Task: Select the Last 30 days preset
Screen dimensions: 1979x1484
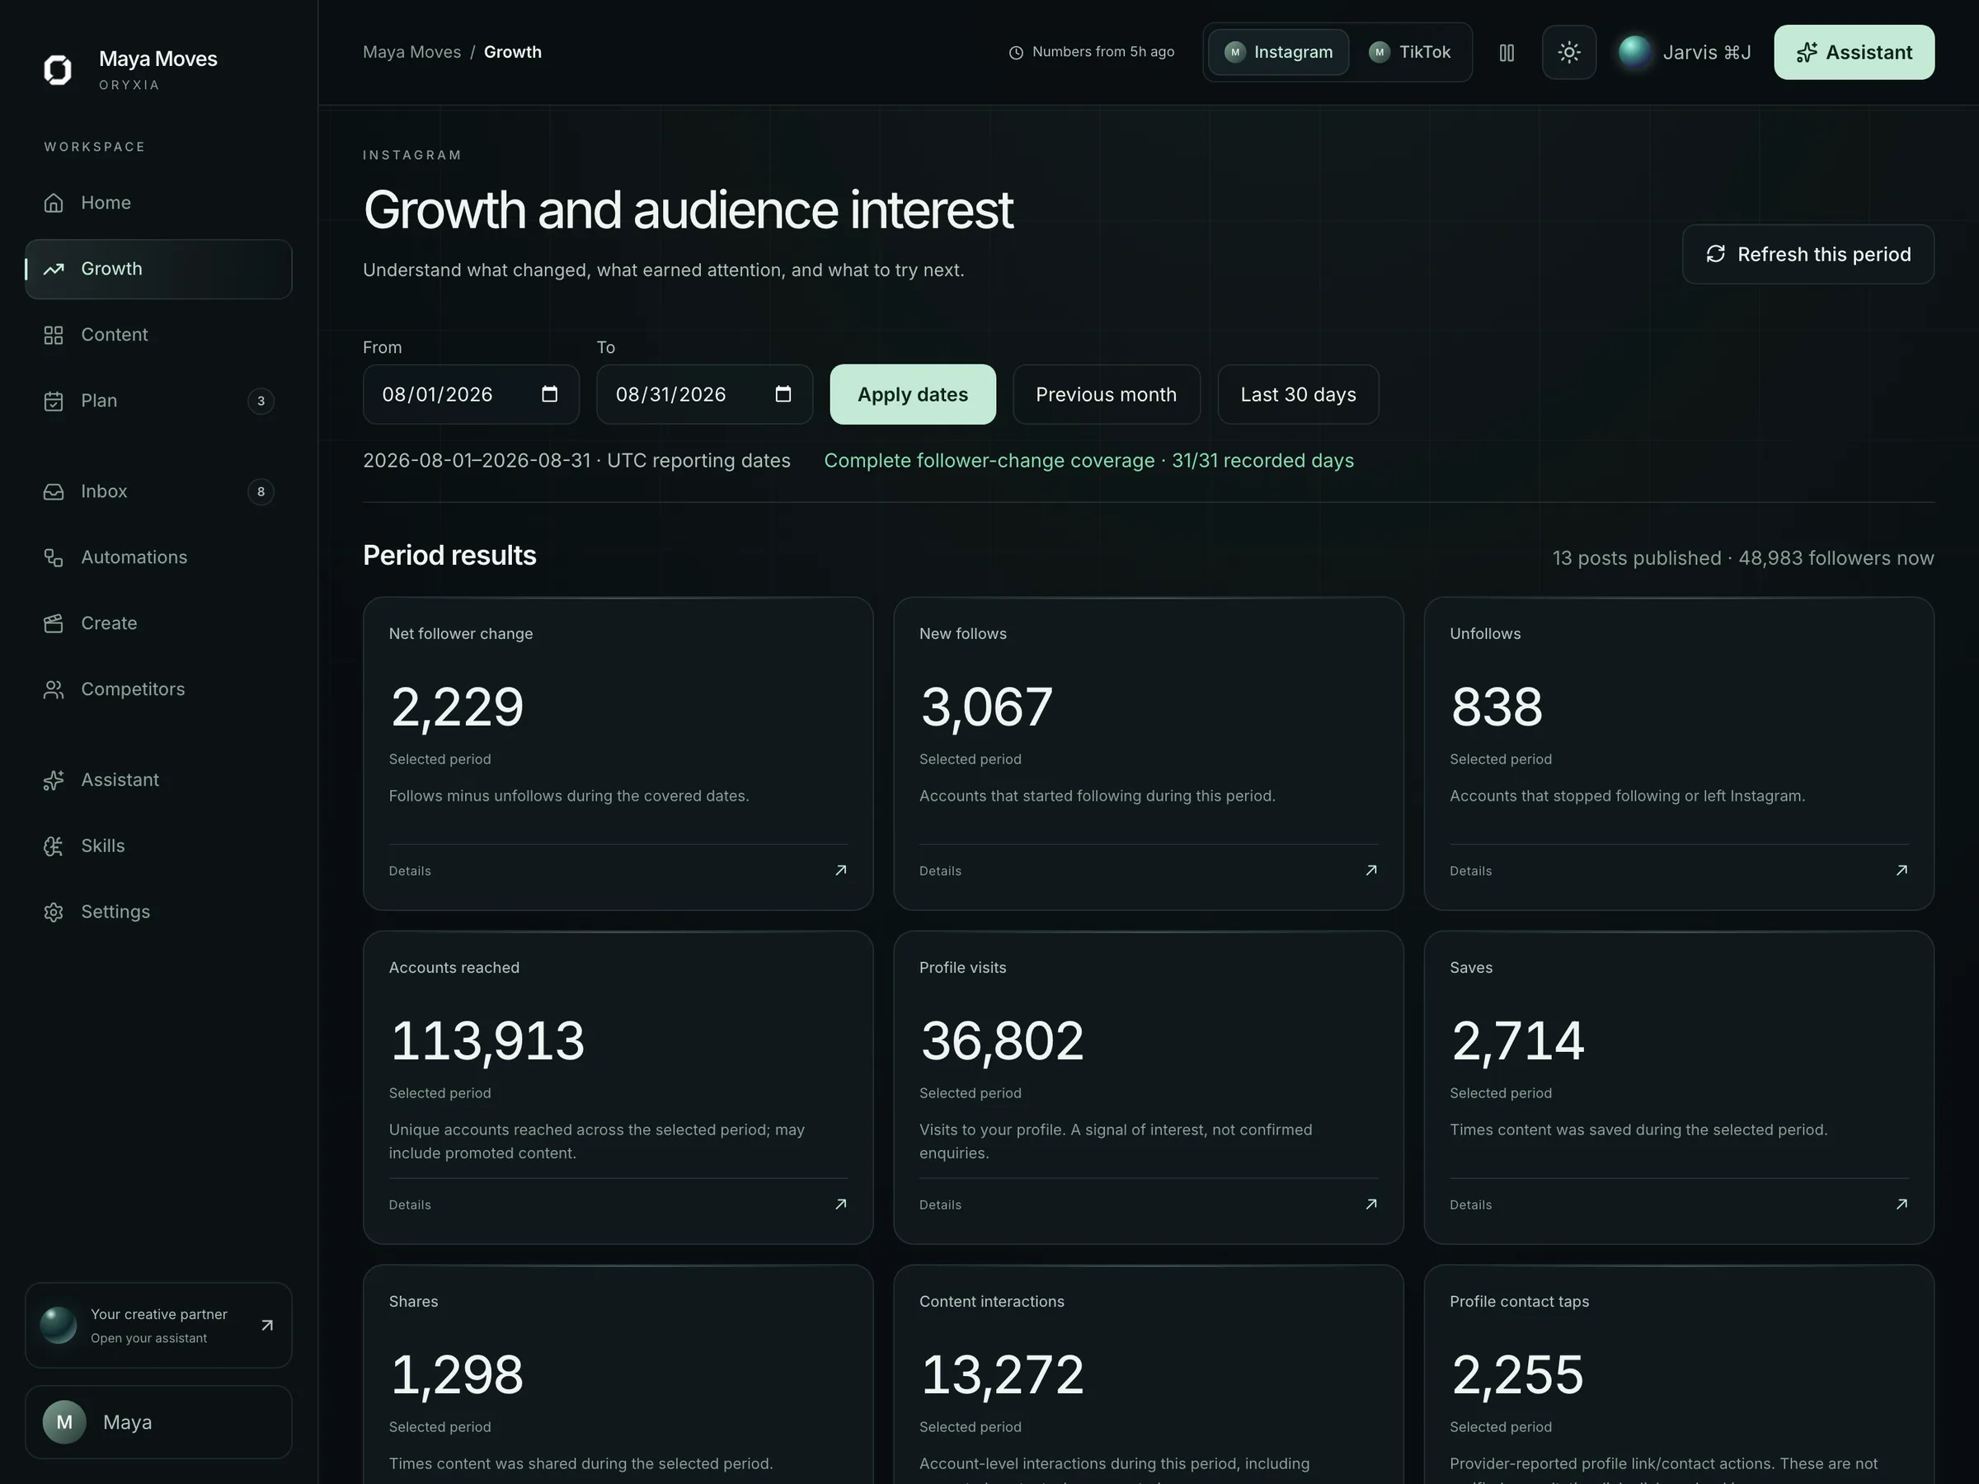Action: point(1298,394)
